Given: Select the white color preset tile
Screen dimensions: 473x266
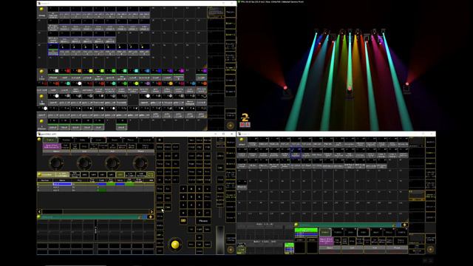Looking at the screenshot, I should (x=53, y=74).
